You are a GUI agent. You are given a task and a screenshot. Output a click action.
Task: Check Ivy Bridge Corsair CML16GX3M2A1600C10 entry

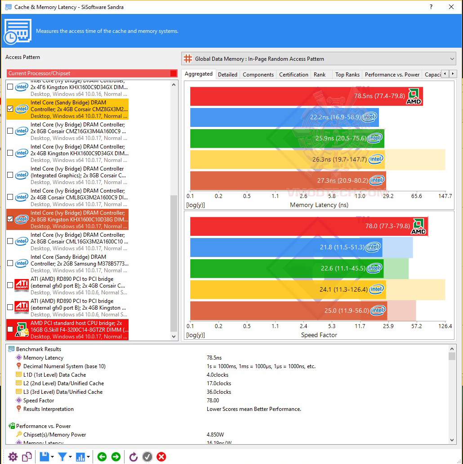coord(10,241)
